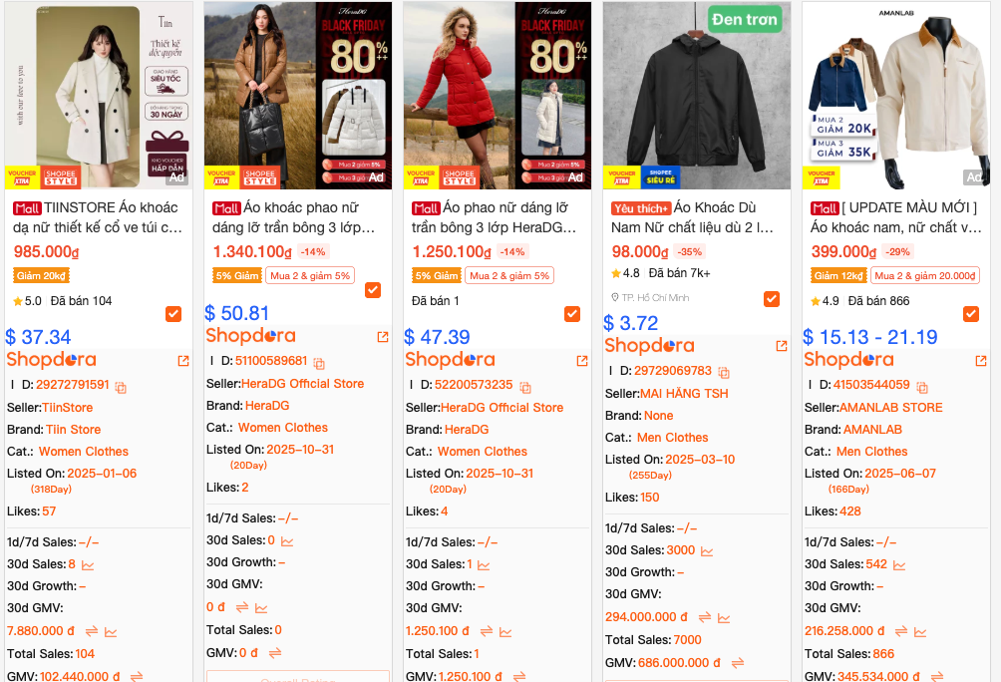The width and height of the screenshot is (1001, 682).
Task: Deselect checkbox on AMANLAB jacket card
Action: coord(971,314)
